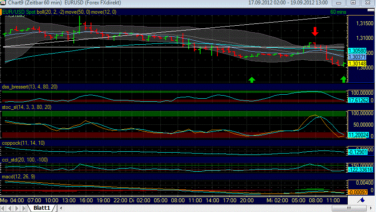This screenshot has width=376, height=212.
Task: Go to first sheet tab arrow
Action: point(3,208)
